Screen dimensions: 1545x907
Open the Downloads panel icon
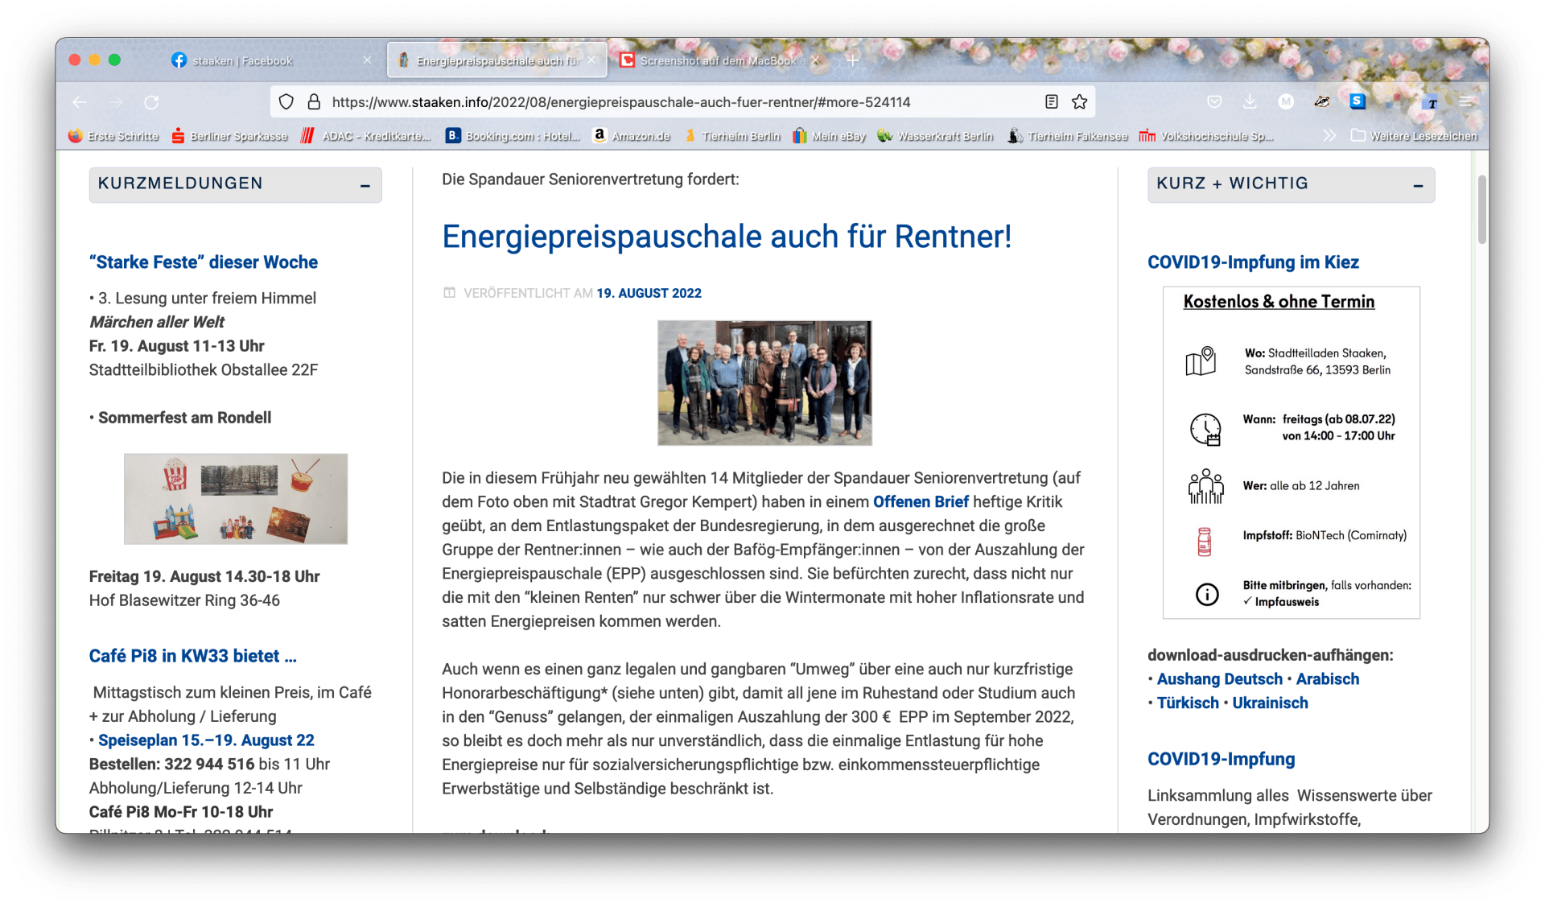pos(1250,102)
